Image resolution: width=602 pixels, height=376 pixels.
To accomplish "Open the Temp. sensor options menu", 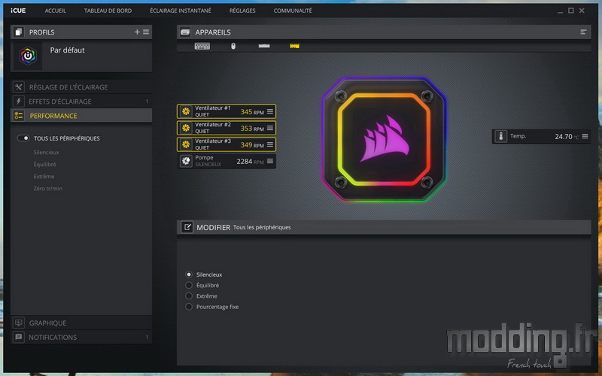I will pyautogui.click(x=585, y=136).
